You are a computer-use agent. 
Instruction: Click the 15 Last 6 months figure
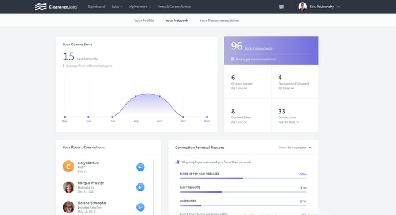click(x=68, y=56)
